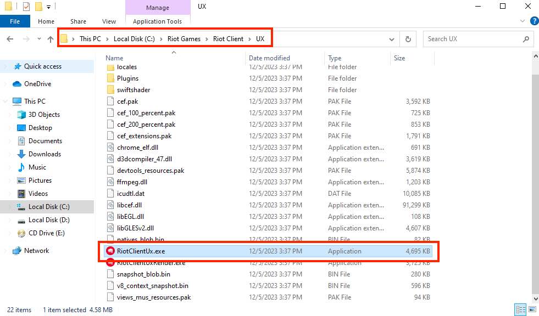
Task: Select devtools_resources.pak file
Action: click(151, 171)
